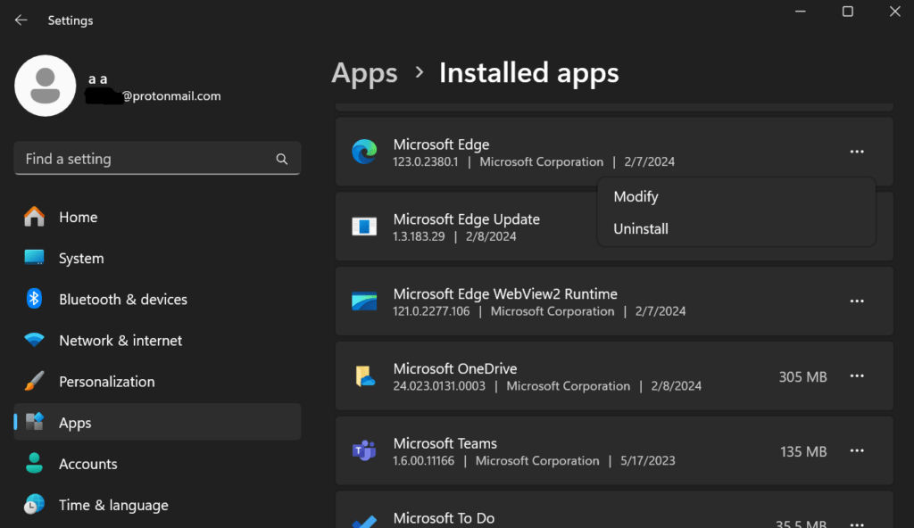Screen dimensions: 914x528
Task: Open Home from the sidebar
Action: pyautogui.click(x=78, y=217)
